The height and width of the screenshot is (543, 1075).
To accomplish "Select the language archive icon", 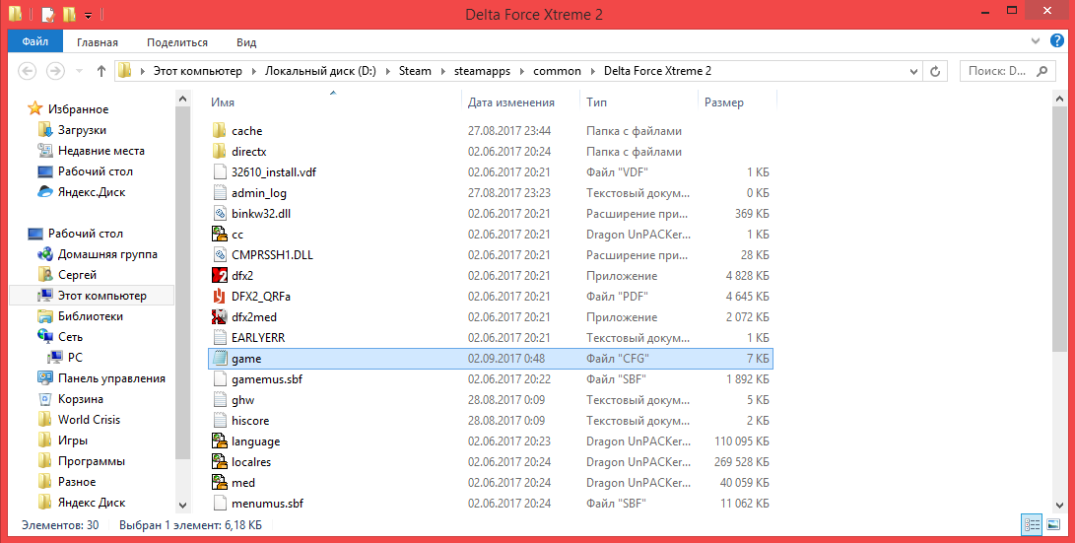I will tap(220, 441).
